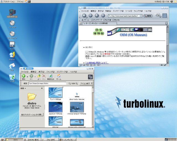The image size is (177, 141).
Task: Open the ブックマーク folder in personal toolbar
Action: tap(97, 20)
